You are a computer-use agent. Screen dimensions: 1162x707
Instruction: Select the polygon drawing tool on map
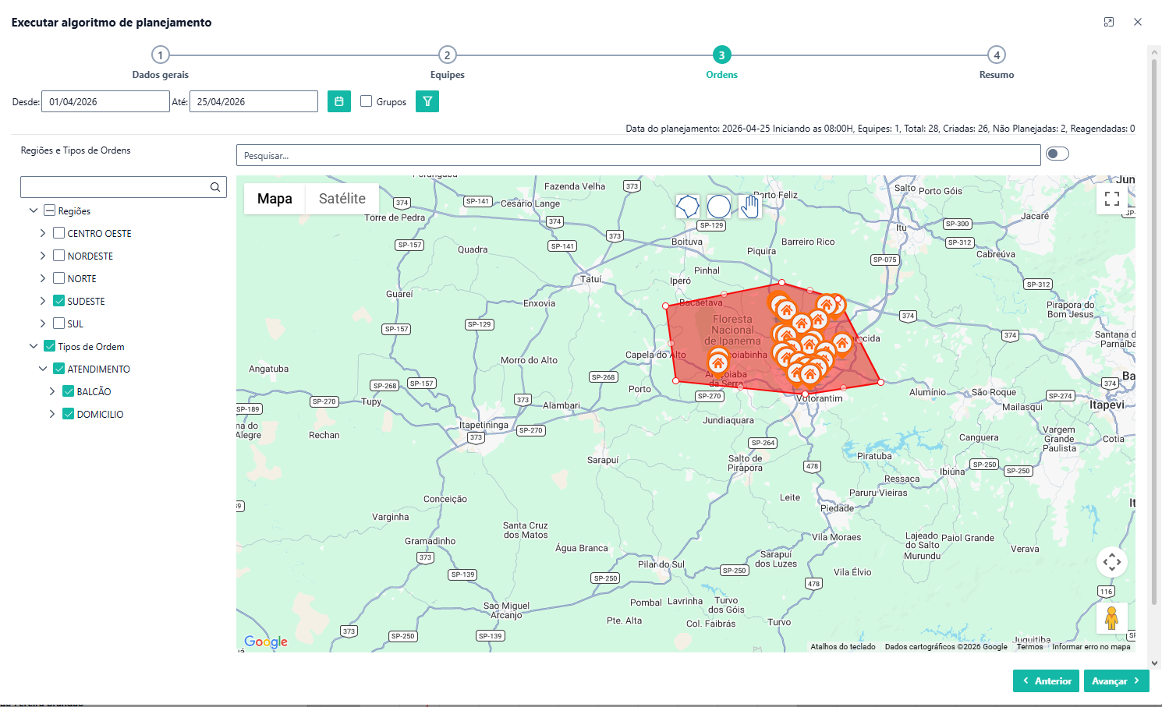(x=687, y=207)
